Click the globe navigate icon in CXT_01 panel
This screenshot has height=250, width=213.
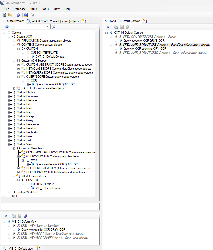[116, 27]
